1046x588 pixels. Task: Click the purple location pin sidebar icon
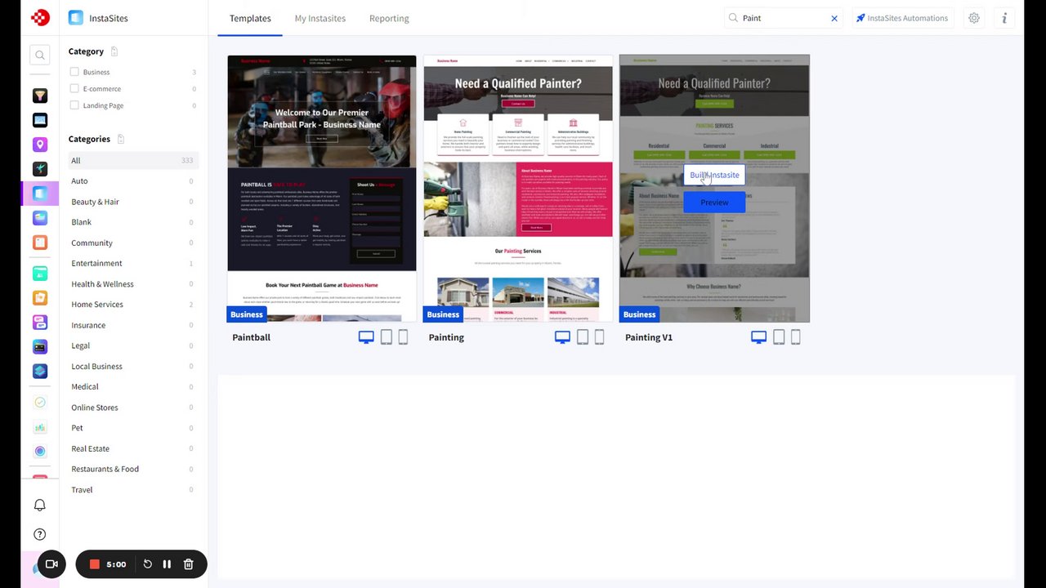40,145
